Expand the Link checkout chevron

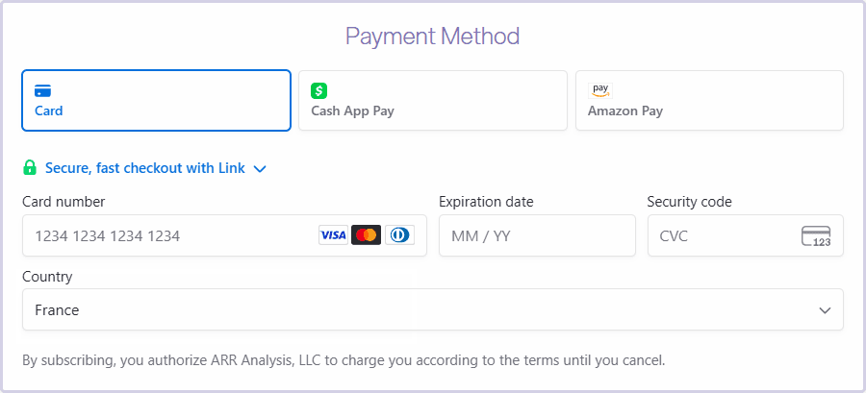[x=260, y=169]
